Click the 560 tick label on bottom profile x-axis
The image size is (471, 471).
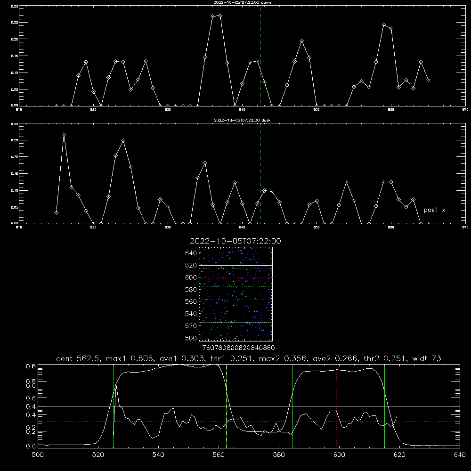219,455
